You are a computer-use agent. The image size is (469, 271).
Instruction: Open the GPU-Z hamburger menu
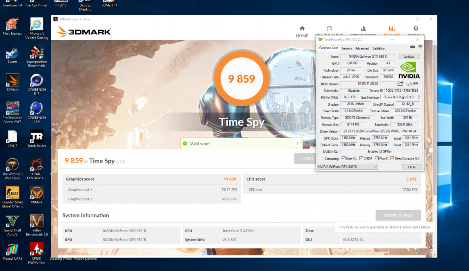[420, 47]
